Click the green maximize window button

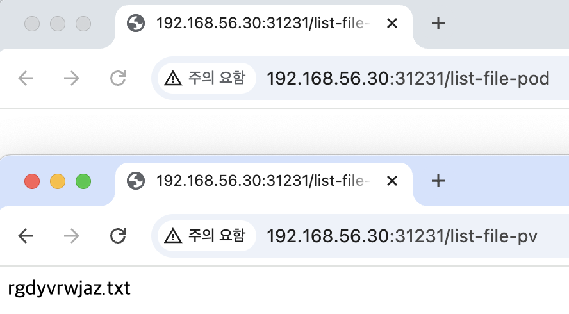coord(83,181)
